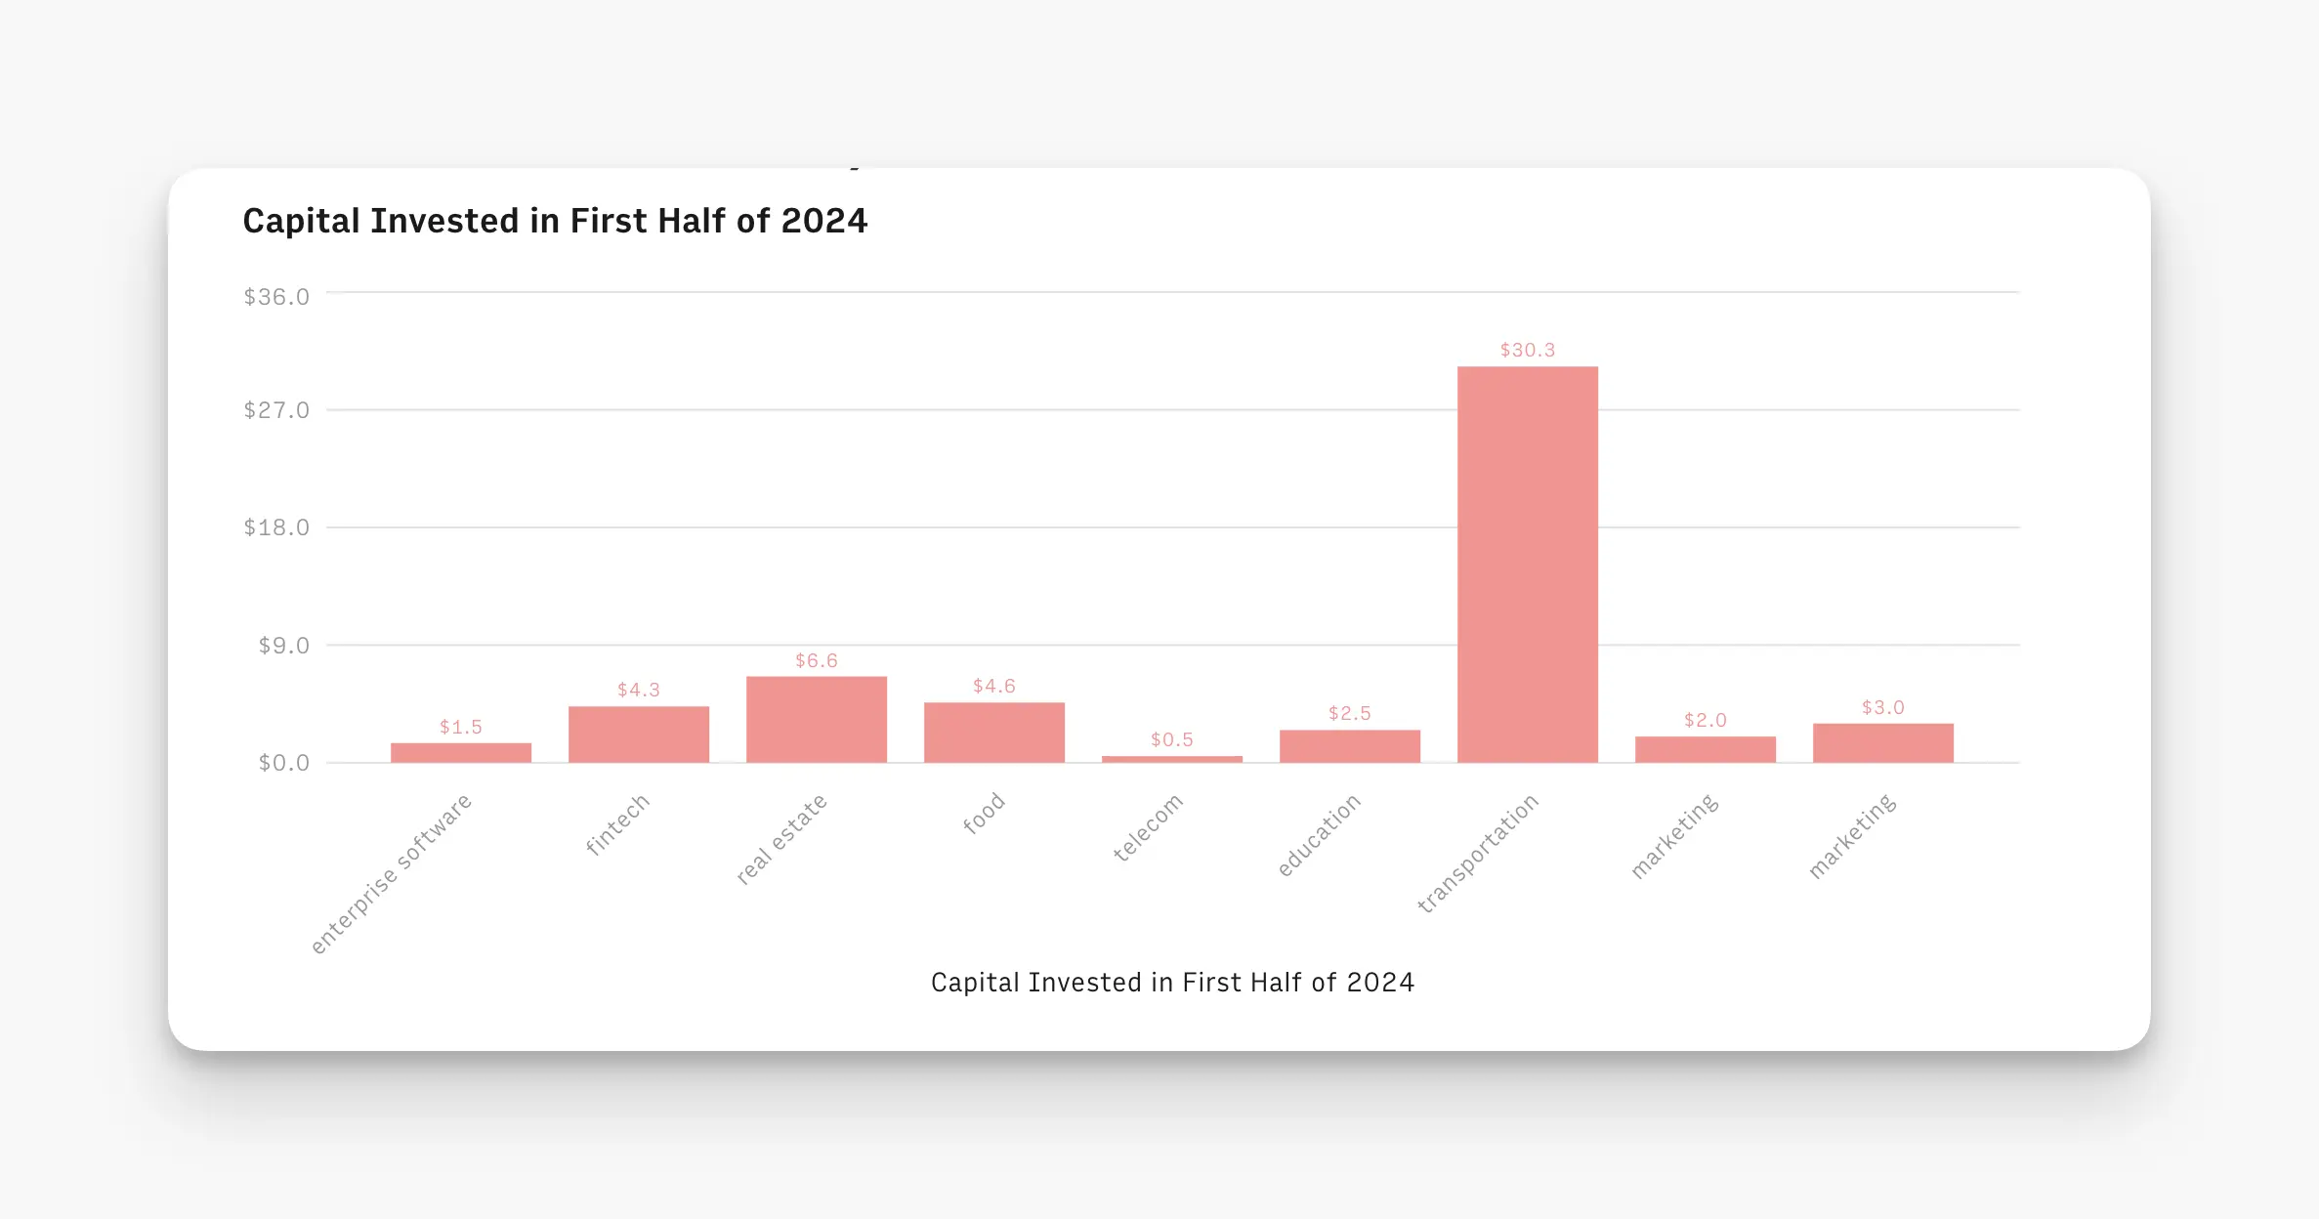Screen dimensions: 2319x1219
Task: Click the $30.3 value label
Action: pyautogui.click(x=1528, y=350)
